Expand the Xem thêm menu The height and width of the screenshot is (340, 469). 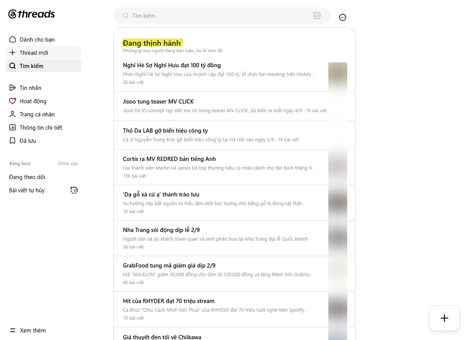pyautogui.click(x=28, y=330)
